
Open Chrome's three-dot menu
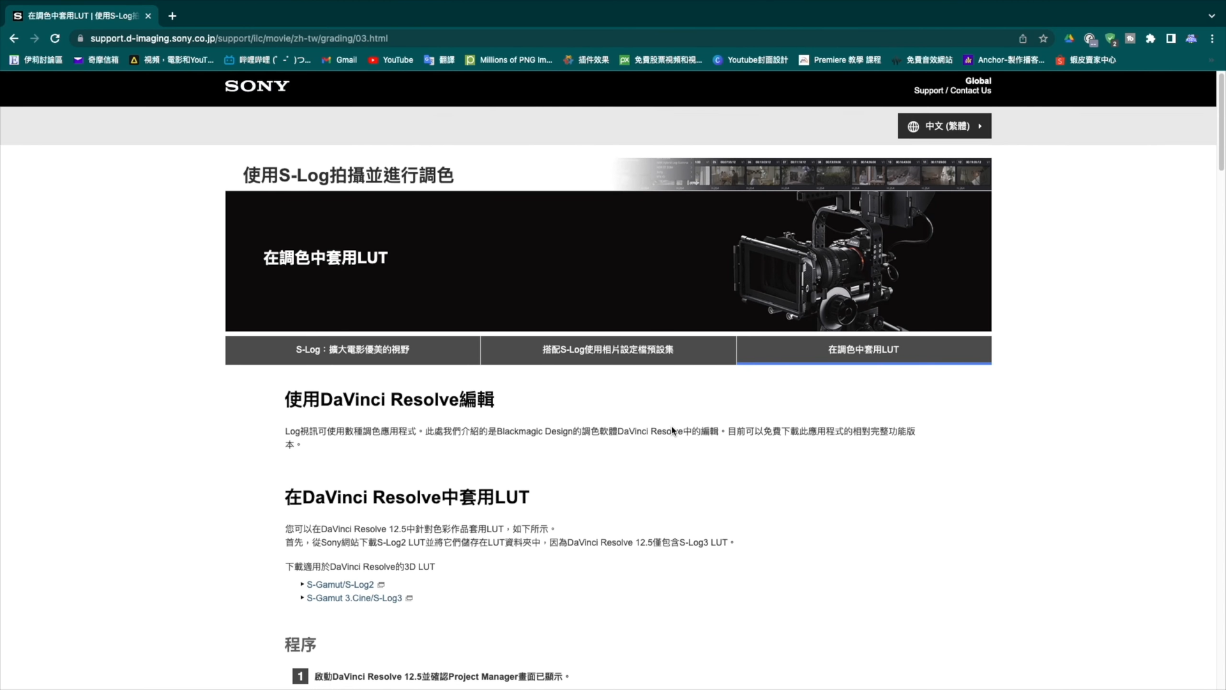(1212, 38)
